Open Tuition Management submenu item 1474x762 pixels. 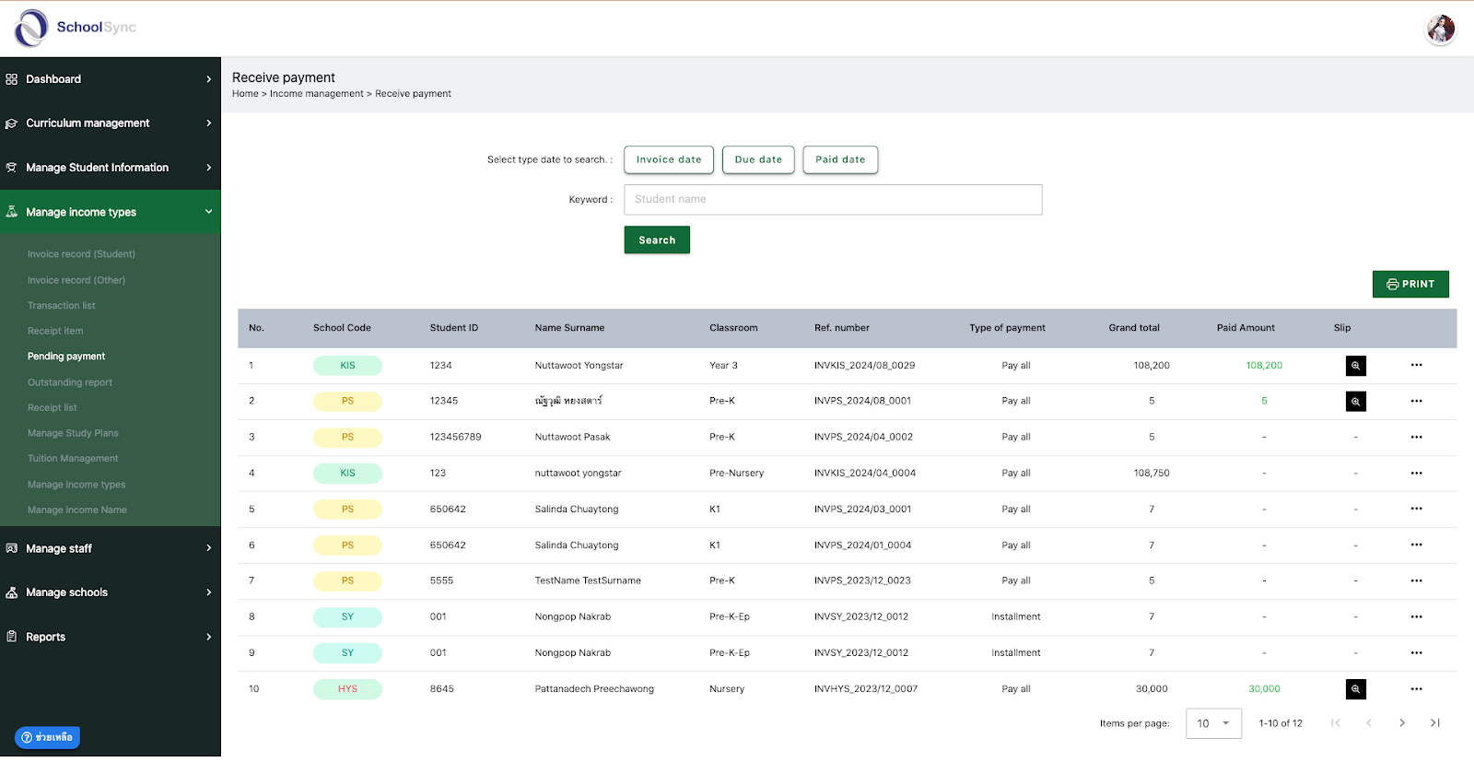tap(73, 459)
